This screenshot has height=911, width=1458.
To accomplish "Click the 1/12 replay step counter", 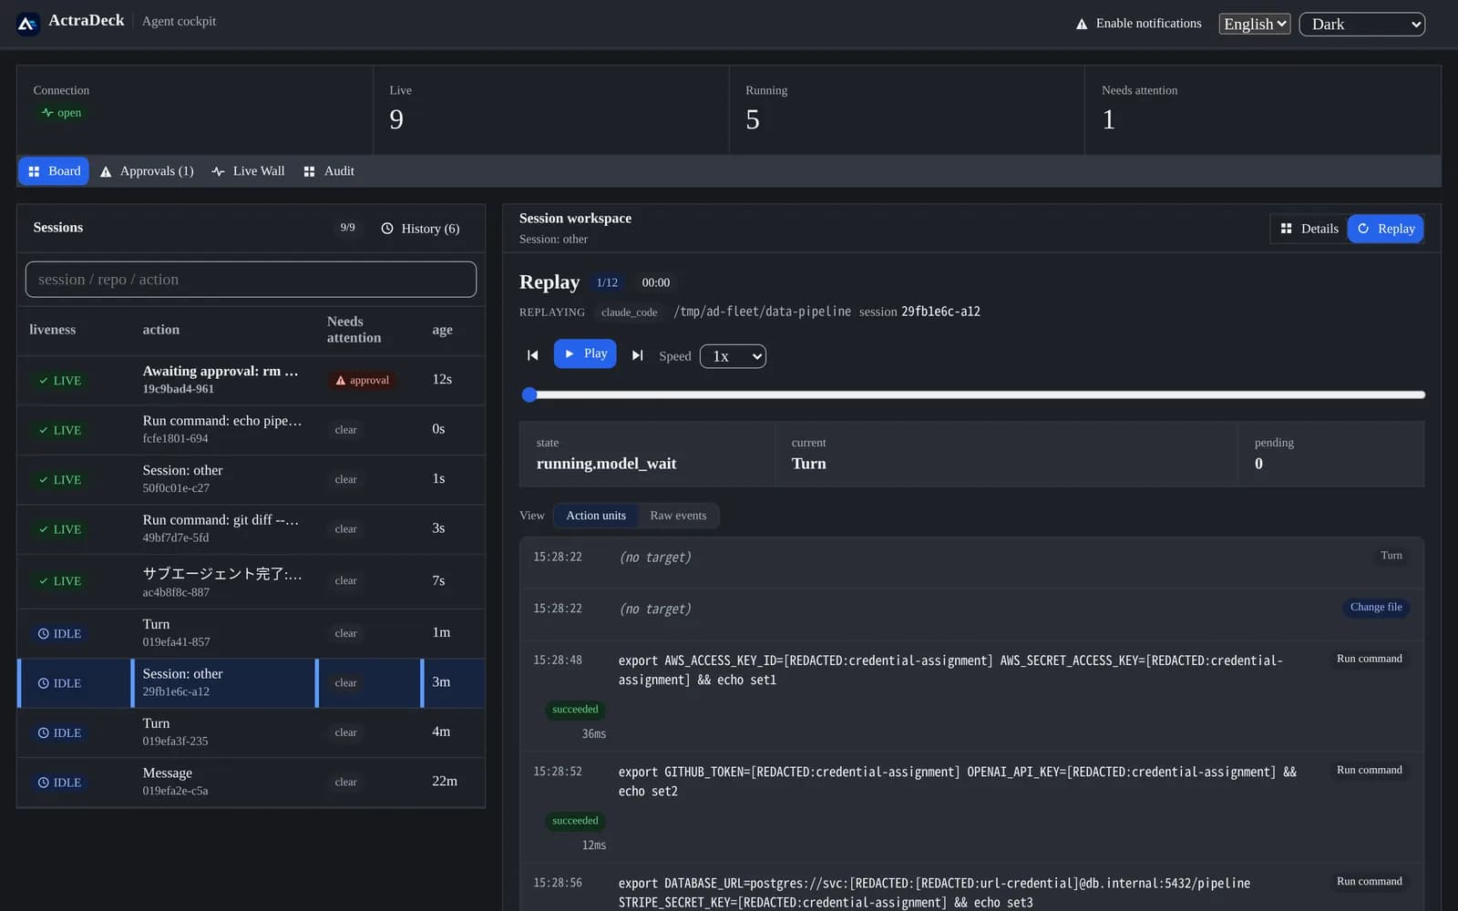I will [607, 282].
